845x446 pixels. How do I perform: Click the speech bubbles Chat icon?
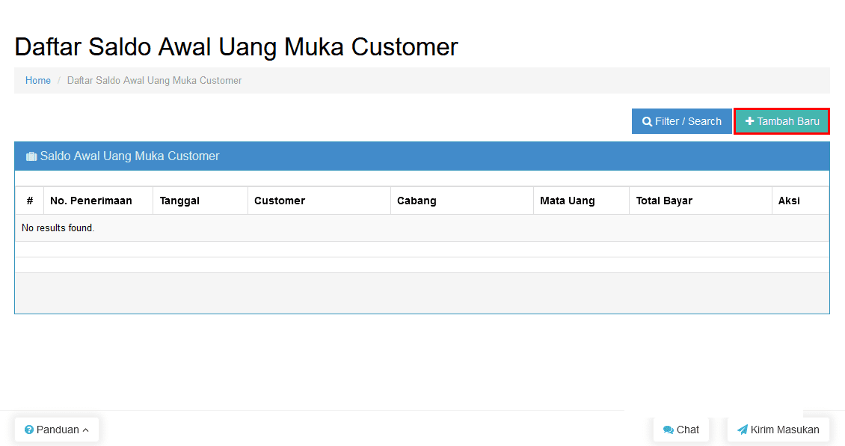point(668,430)
